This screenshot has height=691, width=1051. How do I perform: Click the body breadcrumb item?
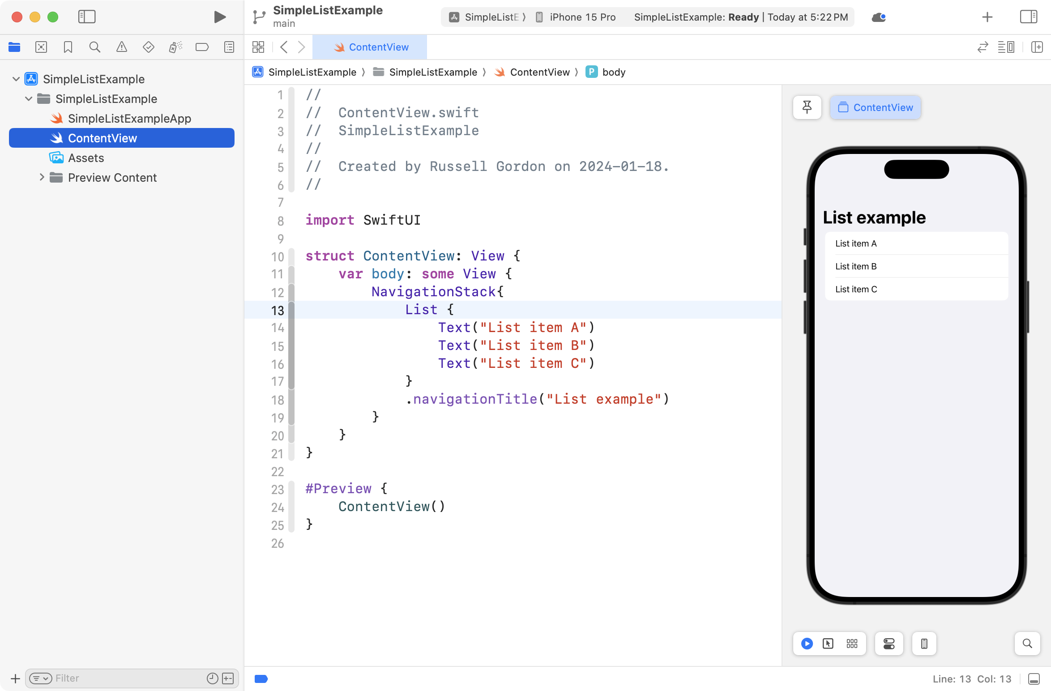pos(613,72)
